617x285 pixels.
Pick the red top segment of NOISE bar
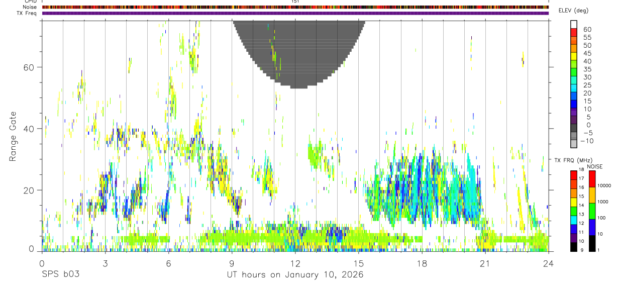click(592, 179)
